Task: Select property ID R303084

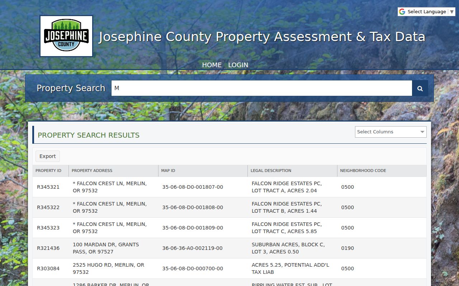Action: tap(48, 268)
